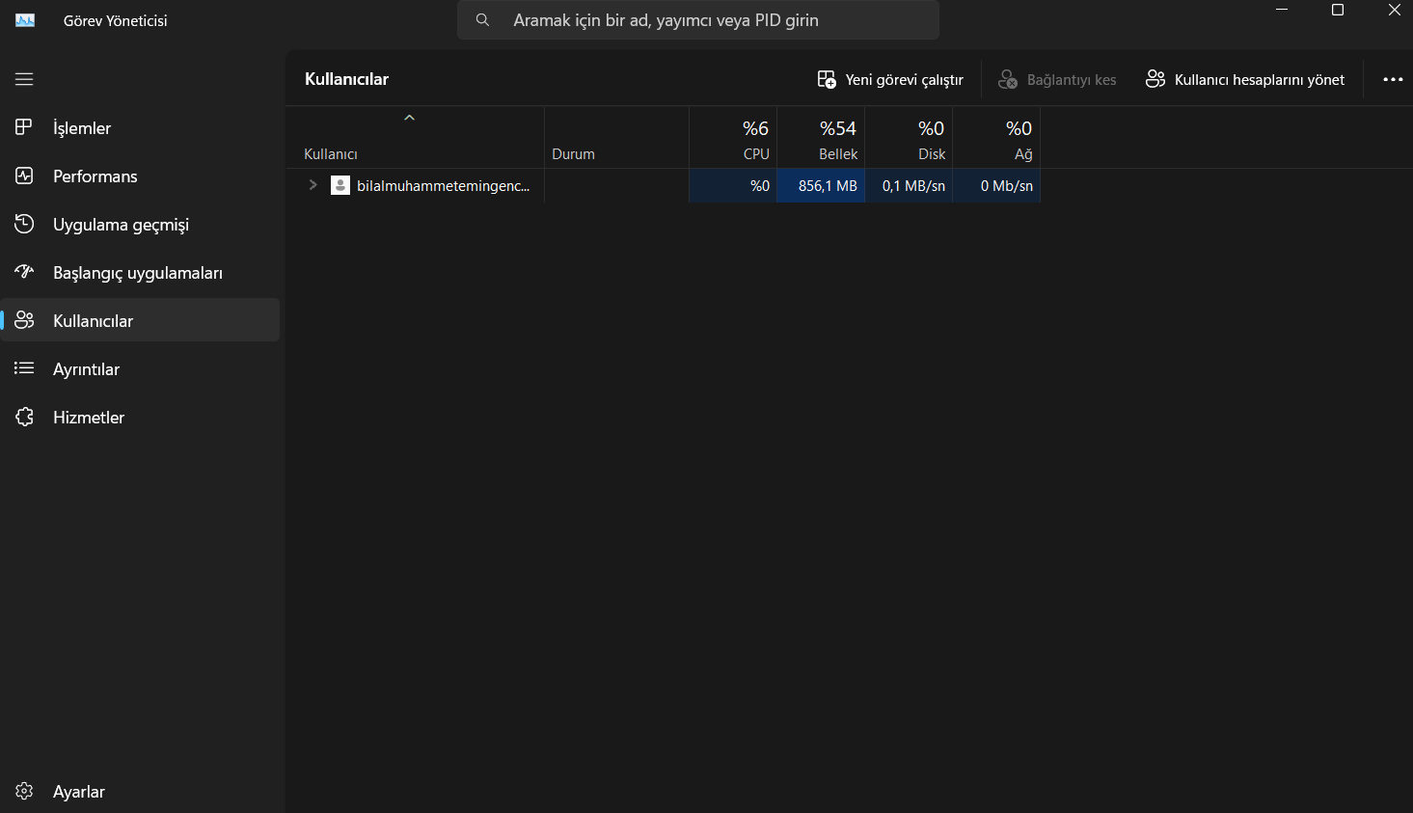Click the Ayarlar gear icon
The width and height of the screenshot is (1413, 813).
24,791
